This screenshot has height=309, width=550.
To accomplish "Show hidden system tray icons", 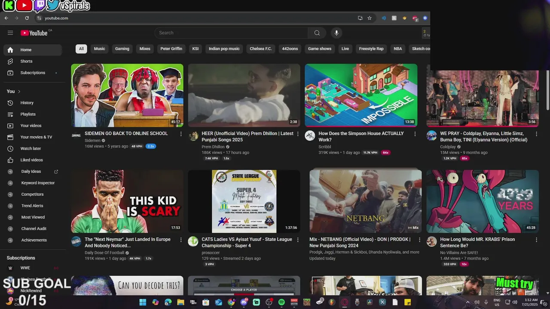I will point(468,302).
